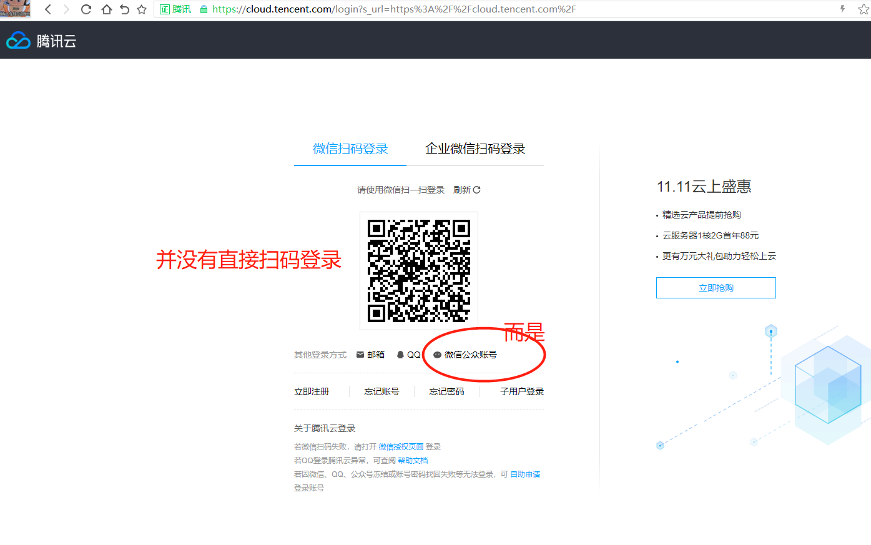This screenshot has height=545, width=871.
Task: Click the 刷新 link to refresh QR code
Action: tap(462, 190)
